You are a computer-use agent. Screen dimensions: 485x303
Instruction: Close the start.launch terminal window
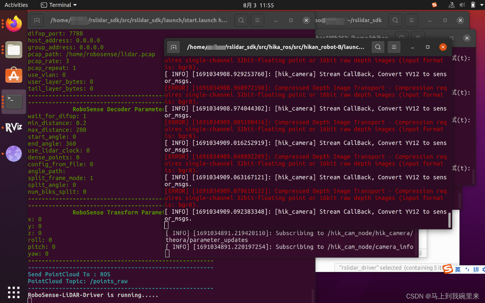tap(306, 20)
